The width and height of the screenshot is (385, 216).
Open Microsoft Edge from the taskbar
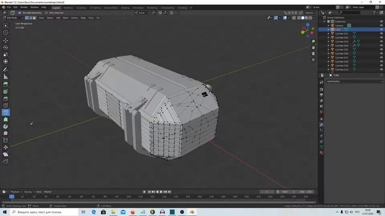coord(94,212)
